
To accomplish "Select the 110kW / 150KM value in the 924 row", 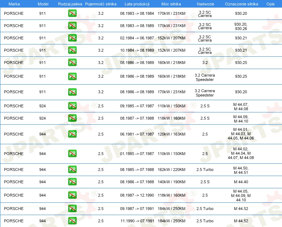I will tap(172, 106).
